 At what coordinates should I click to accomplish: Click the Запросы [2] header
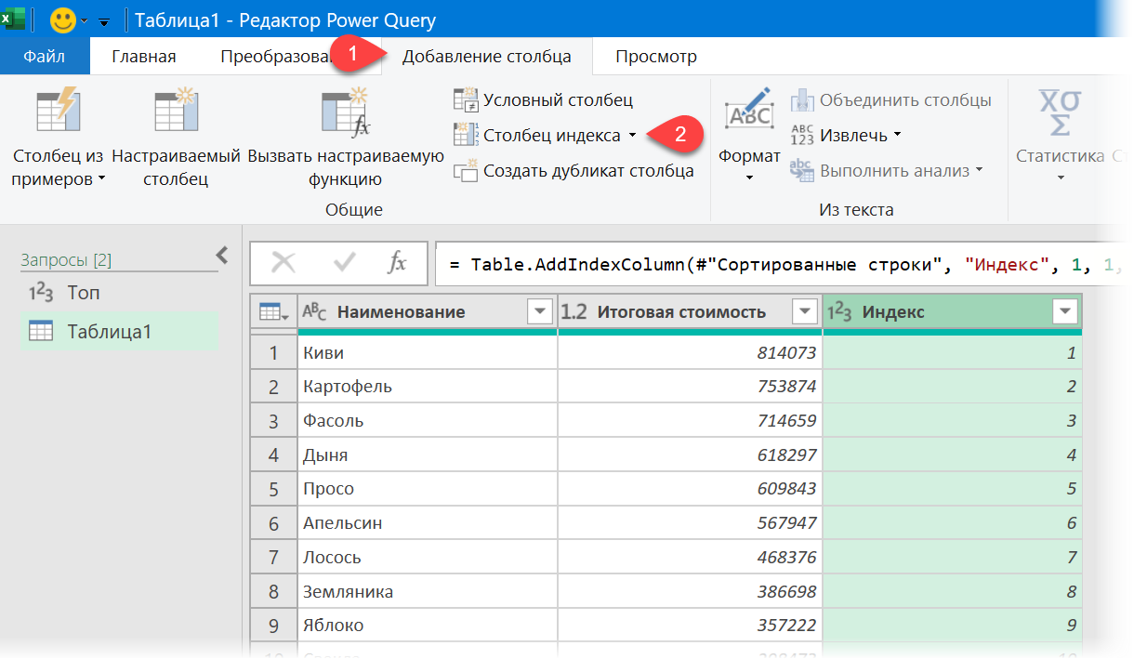pos(66,261)
